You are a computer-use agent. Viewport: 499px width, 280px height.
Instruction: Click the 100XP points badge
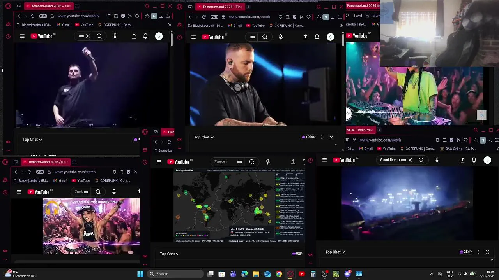[308, 137]
